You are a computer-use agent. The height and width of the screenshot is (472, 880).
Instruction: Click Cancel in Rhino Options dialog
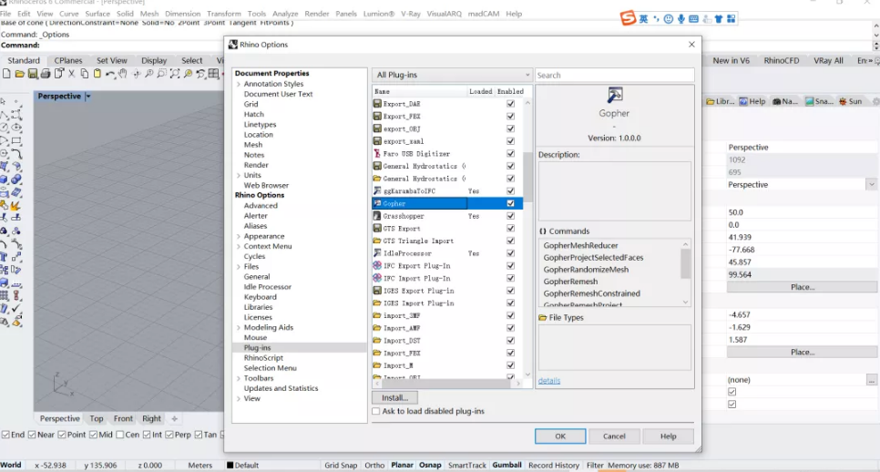614,436
